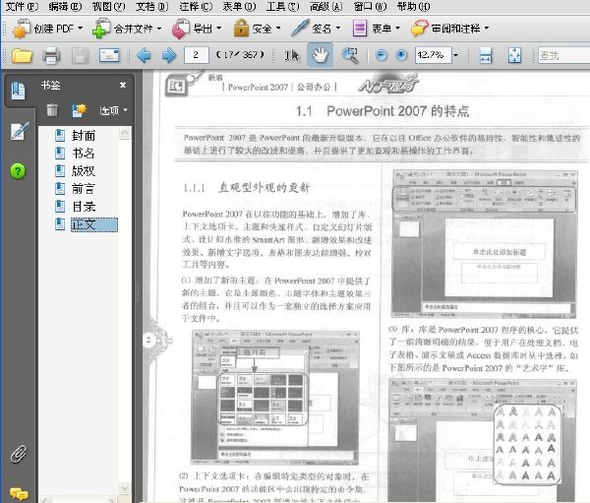Click the zoom out minus button
Viewport: 590px width, 503px height.
tap(382, 55)
